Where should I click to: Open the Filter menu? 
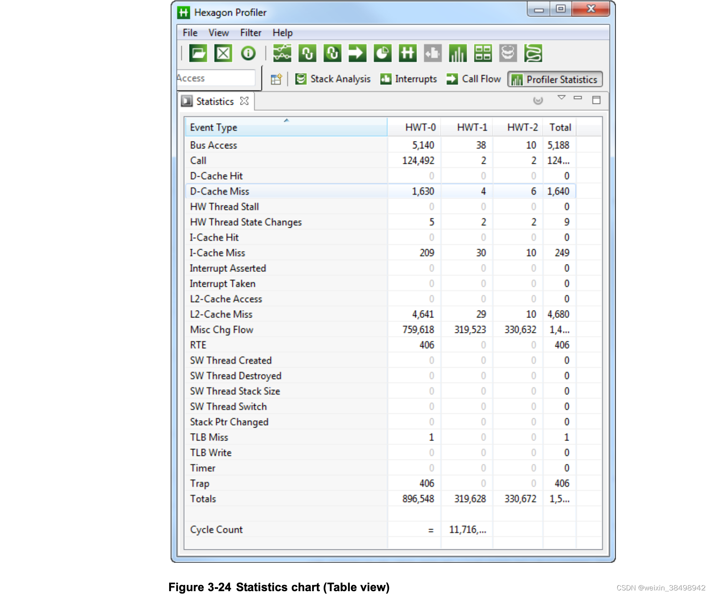(x=251, y=33)
